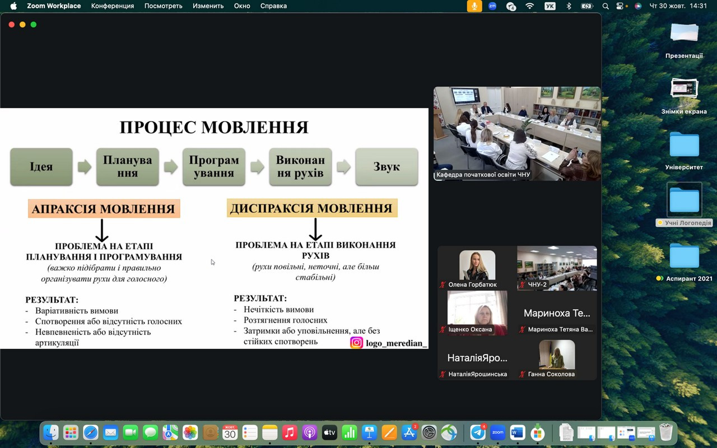Viewport: 717px width, 448px height.
Task: Click the Instagram logo on the slide
Action: 356,343
